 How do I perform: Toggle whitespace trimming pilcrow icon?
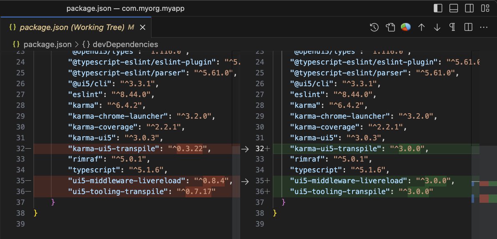tap(453, 27)
